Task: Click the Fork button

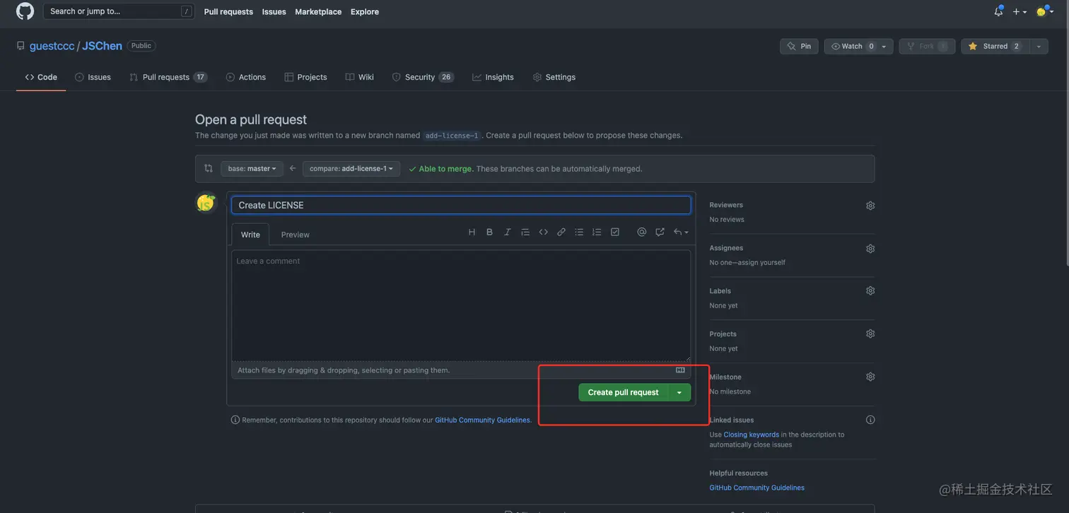Action: (927, 46)
